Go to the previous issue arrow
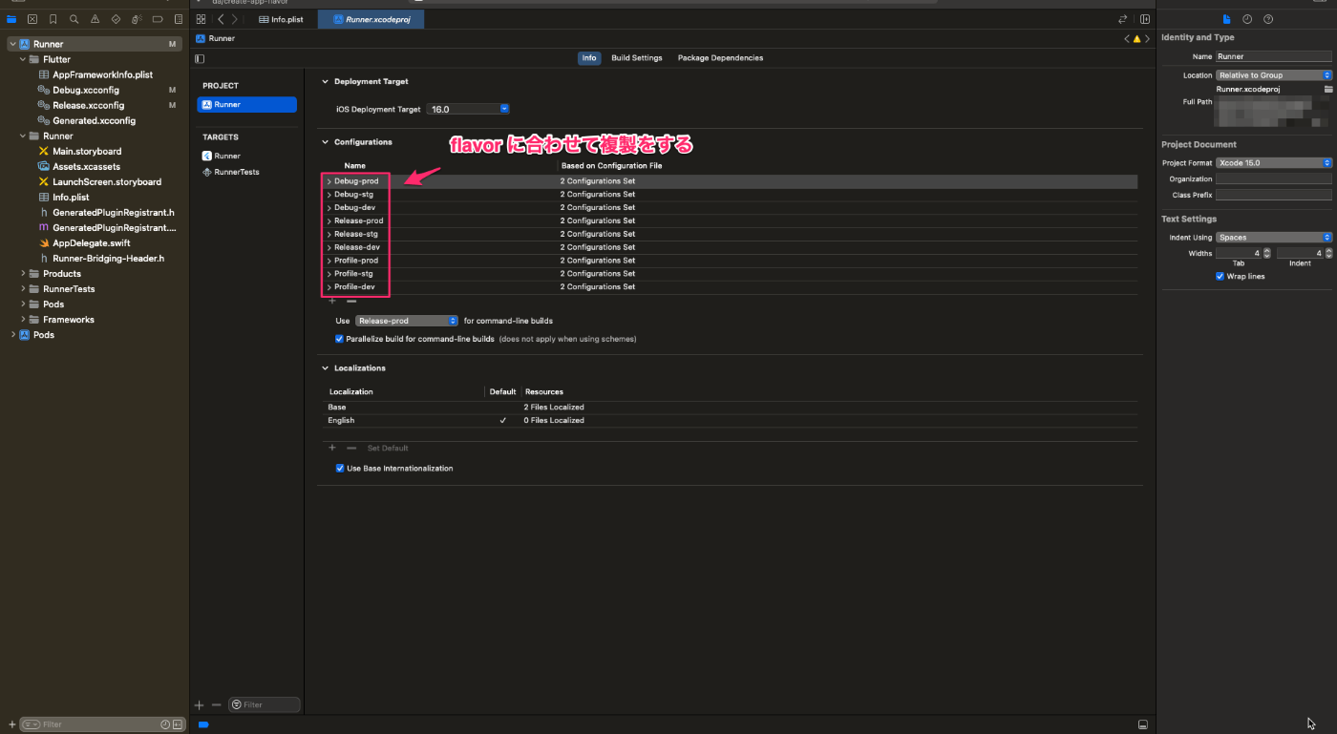This screenshot has width=1337, height=734. point(1127,39)
